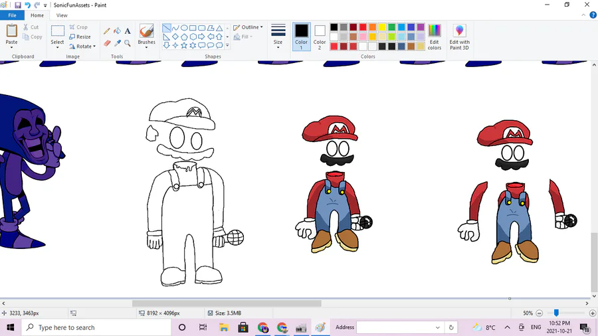Open the File menu
This screenshot has width=598, height=336.
[12, 15]
